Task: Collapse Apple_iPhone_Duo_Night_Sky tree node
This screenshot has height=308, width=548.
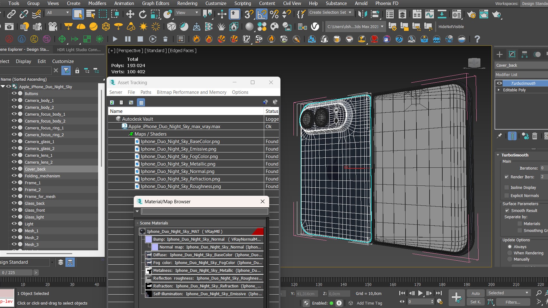Action: pos(3,86)
